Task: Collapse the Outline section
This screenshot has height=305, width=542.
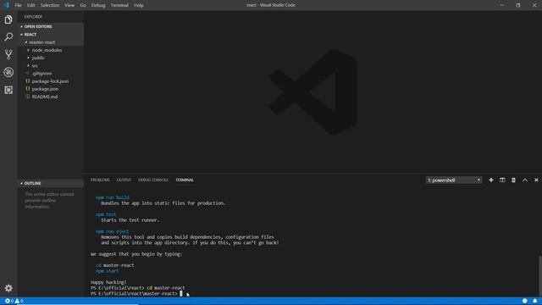Action: click(51, 183)
